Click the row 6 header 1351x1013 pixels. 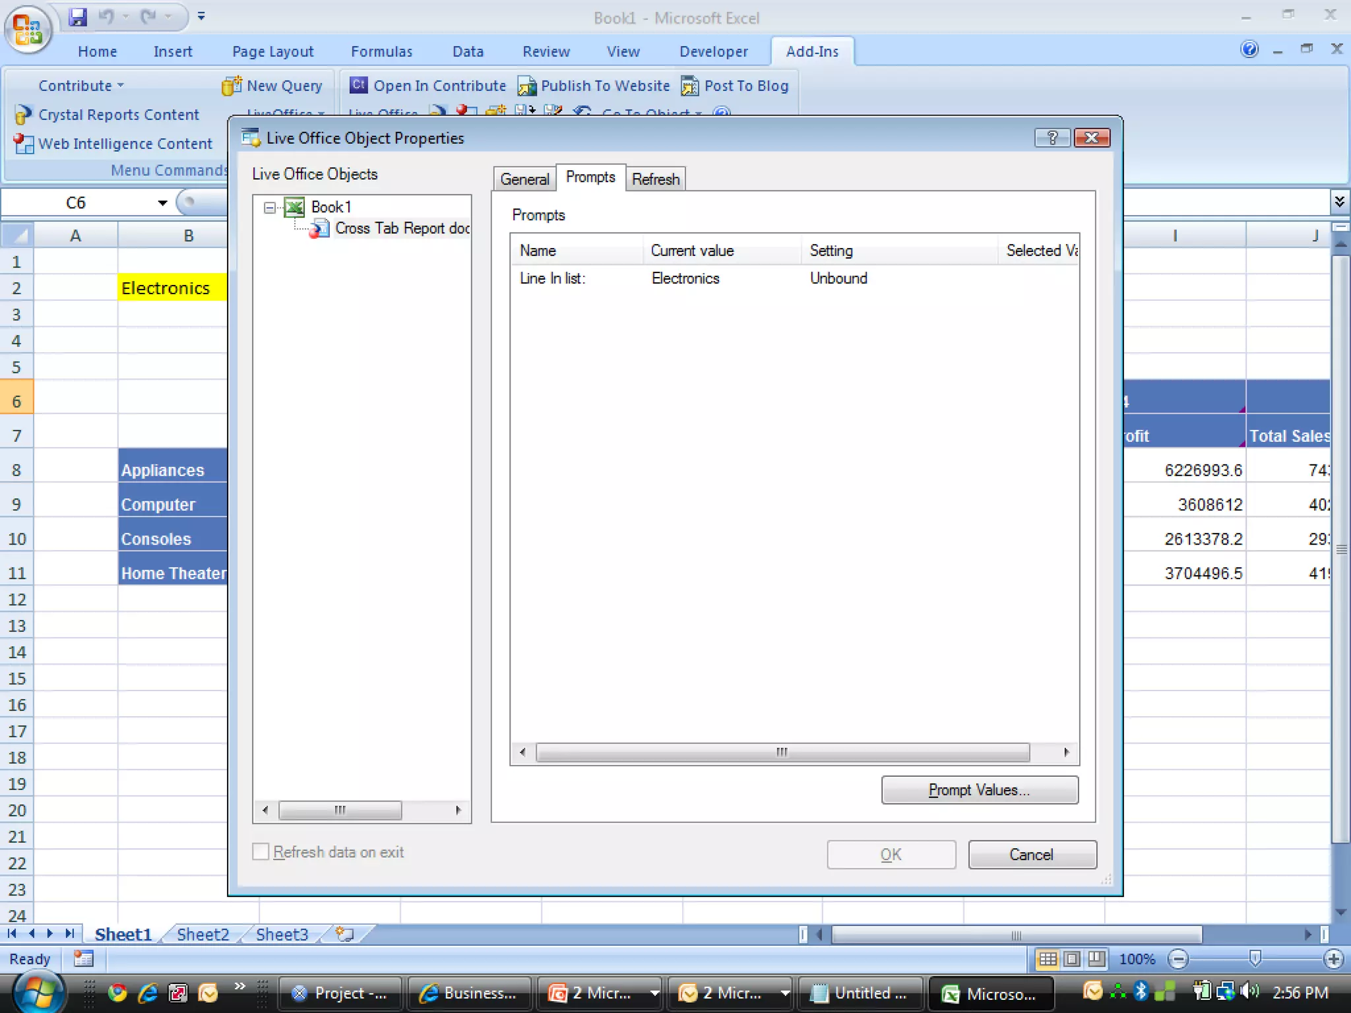pyautogui.click(x=16, y=396)
